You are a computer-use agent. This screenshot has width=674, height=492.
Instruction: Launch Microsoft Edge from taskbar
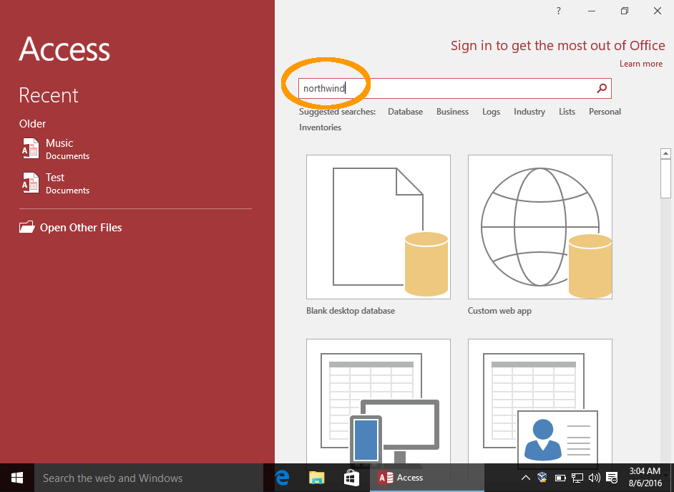[x=282, y=478]
